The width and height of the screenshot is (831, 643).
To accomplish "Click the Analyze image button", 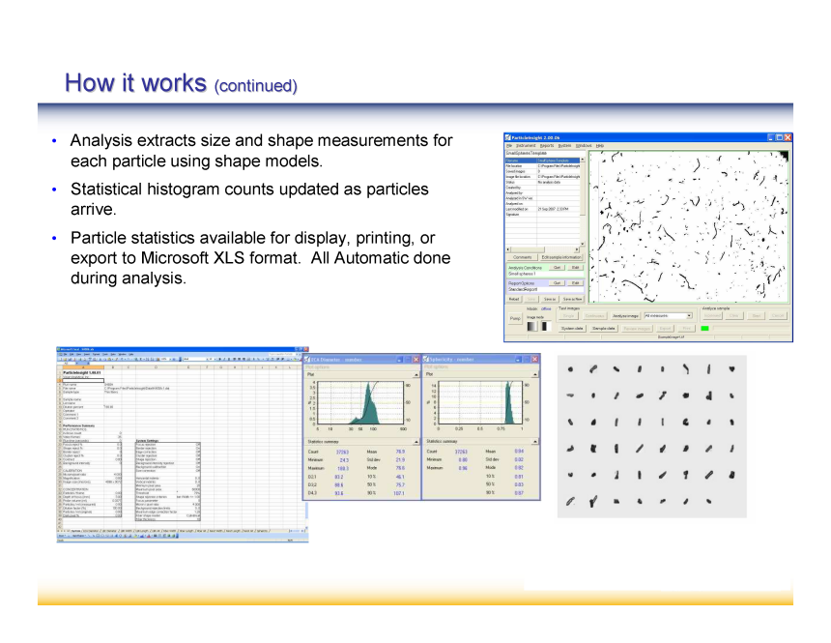I will coord(624,315).
